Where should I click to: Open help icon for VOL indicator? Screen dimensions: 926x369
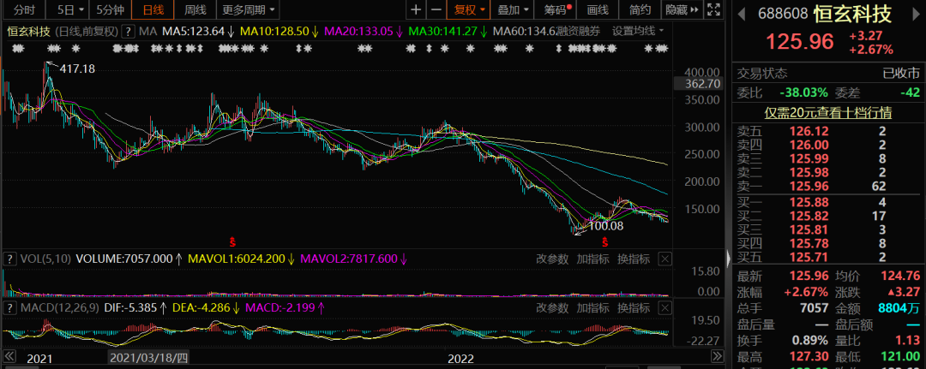[x=9, y=259]
